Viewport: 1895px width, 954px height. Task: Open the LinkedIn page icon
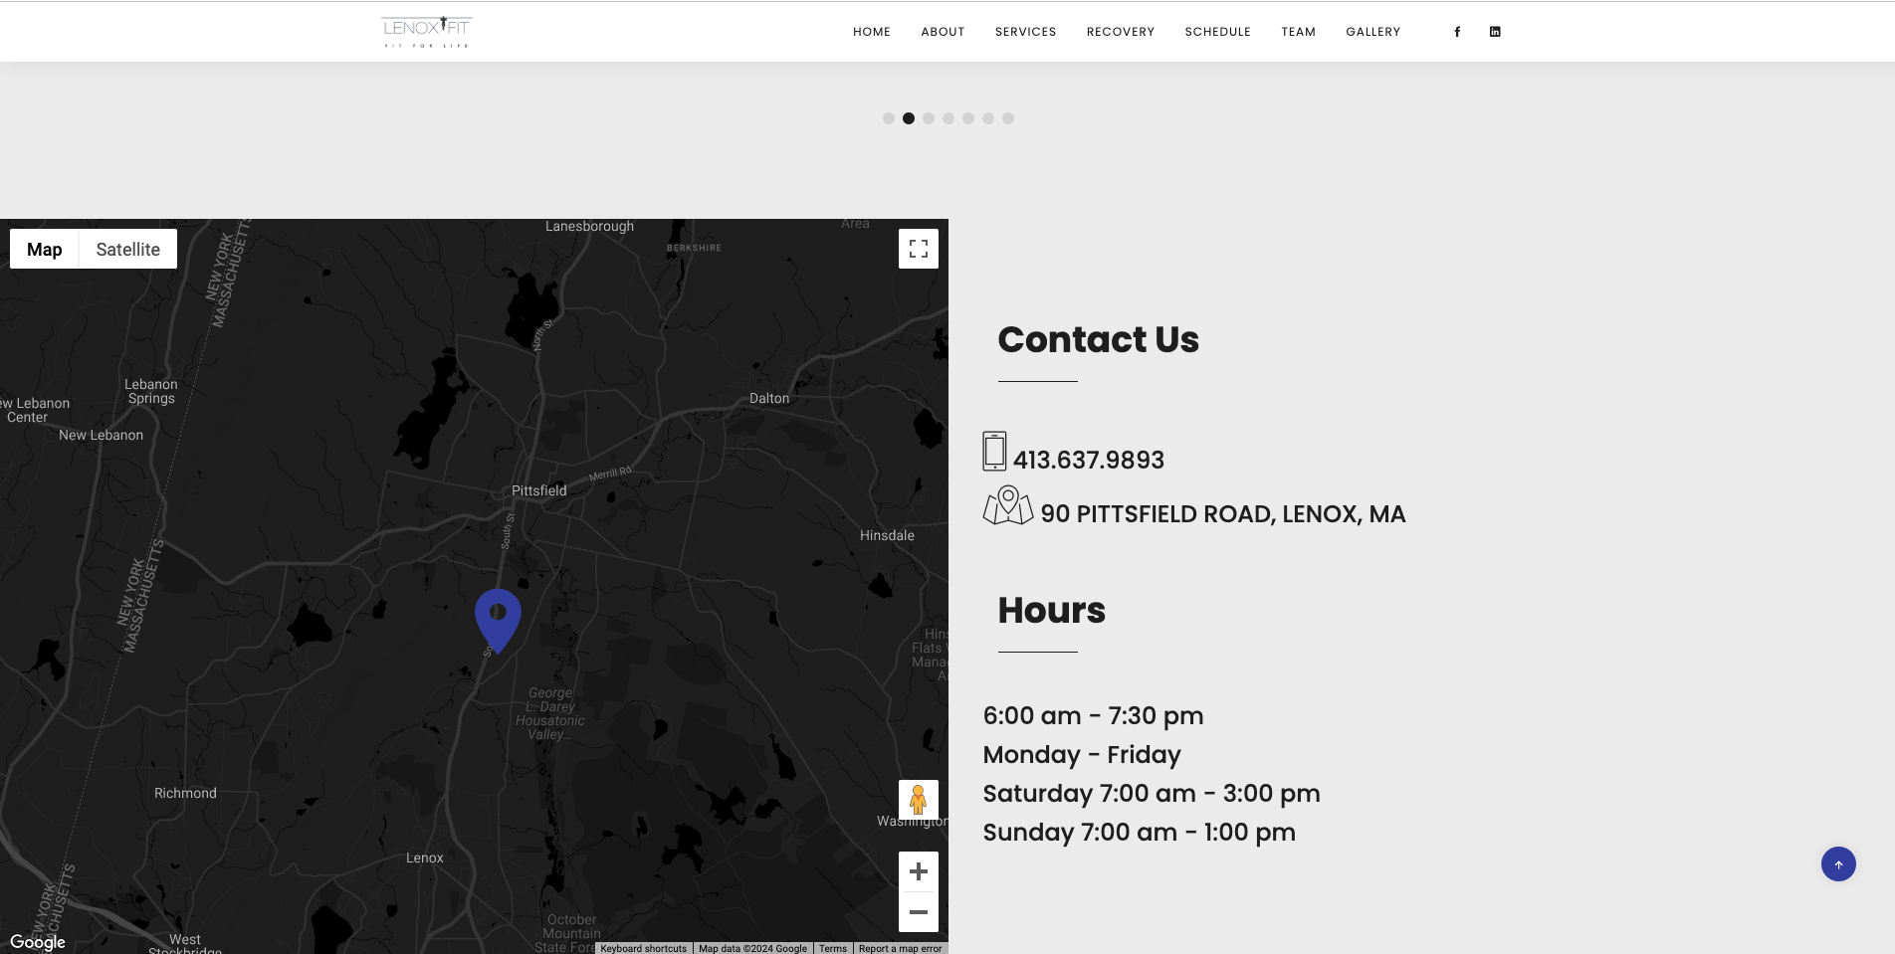[1495, 32]
